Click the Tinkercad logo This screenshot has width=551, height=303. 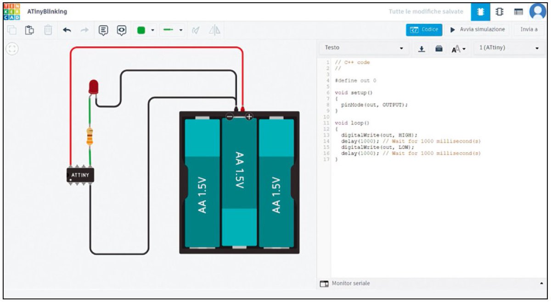[x=11, y=11]
